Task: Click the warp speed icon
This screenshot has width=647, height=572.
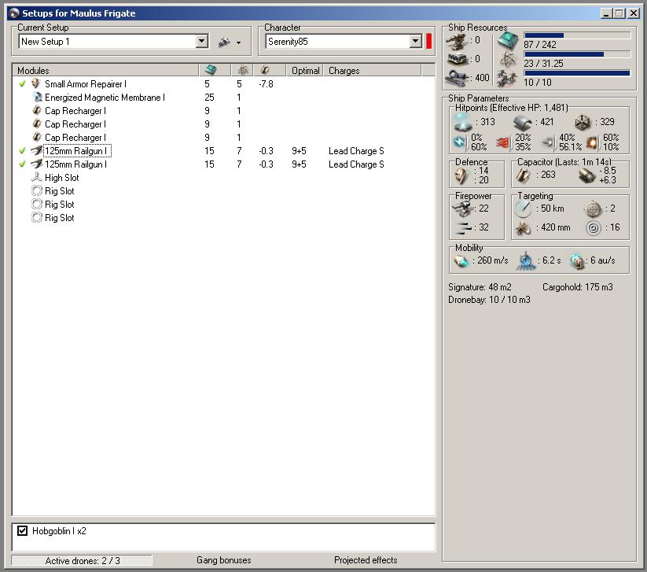Action: point(577,261)
